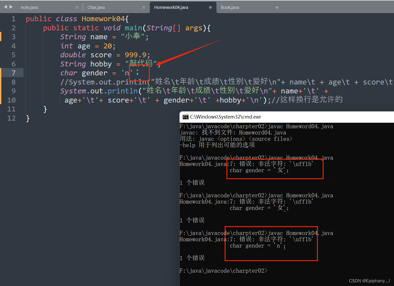
Task: Click line number 9 in gutter
Action: pyautogui.click(x=14, y=91)
